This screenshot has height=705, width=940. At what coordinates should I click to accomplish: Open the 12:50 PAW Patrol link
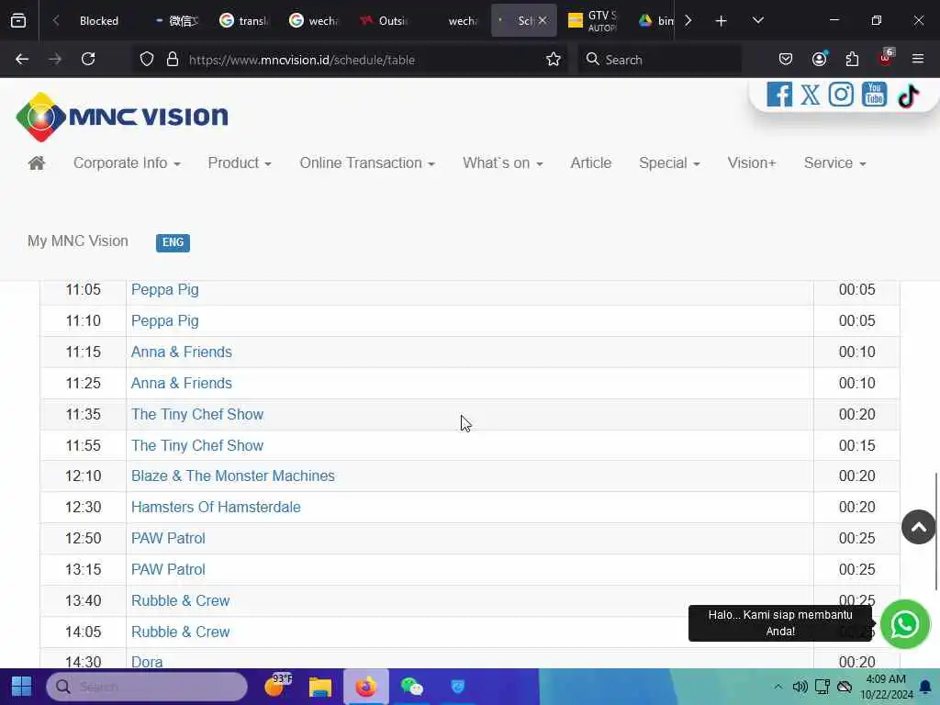168,538
